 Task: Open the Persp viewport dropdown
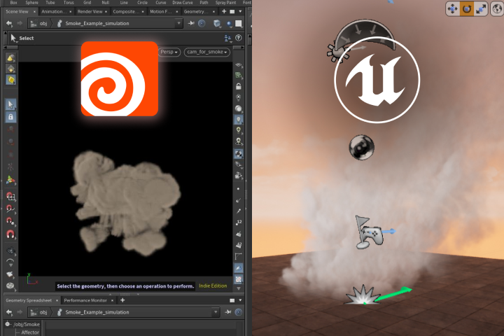click(169, 52)
